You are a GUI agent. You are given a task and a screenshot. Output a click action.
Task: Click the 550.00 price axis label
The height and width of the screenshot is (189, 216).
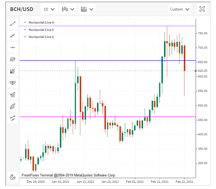202,91
